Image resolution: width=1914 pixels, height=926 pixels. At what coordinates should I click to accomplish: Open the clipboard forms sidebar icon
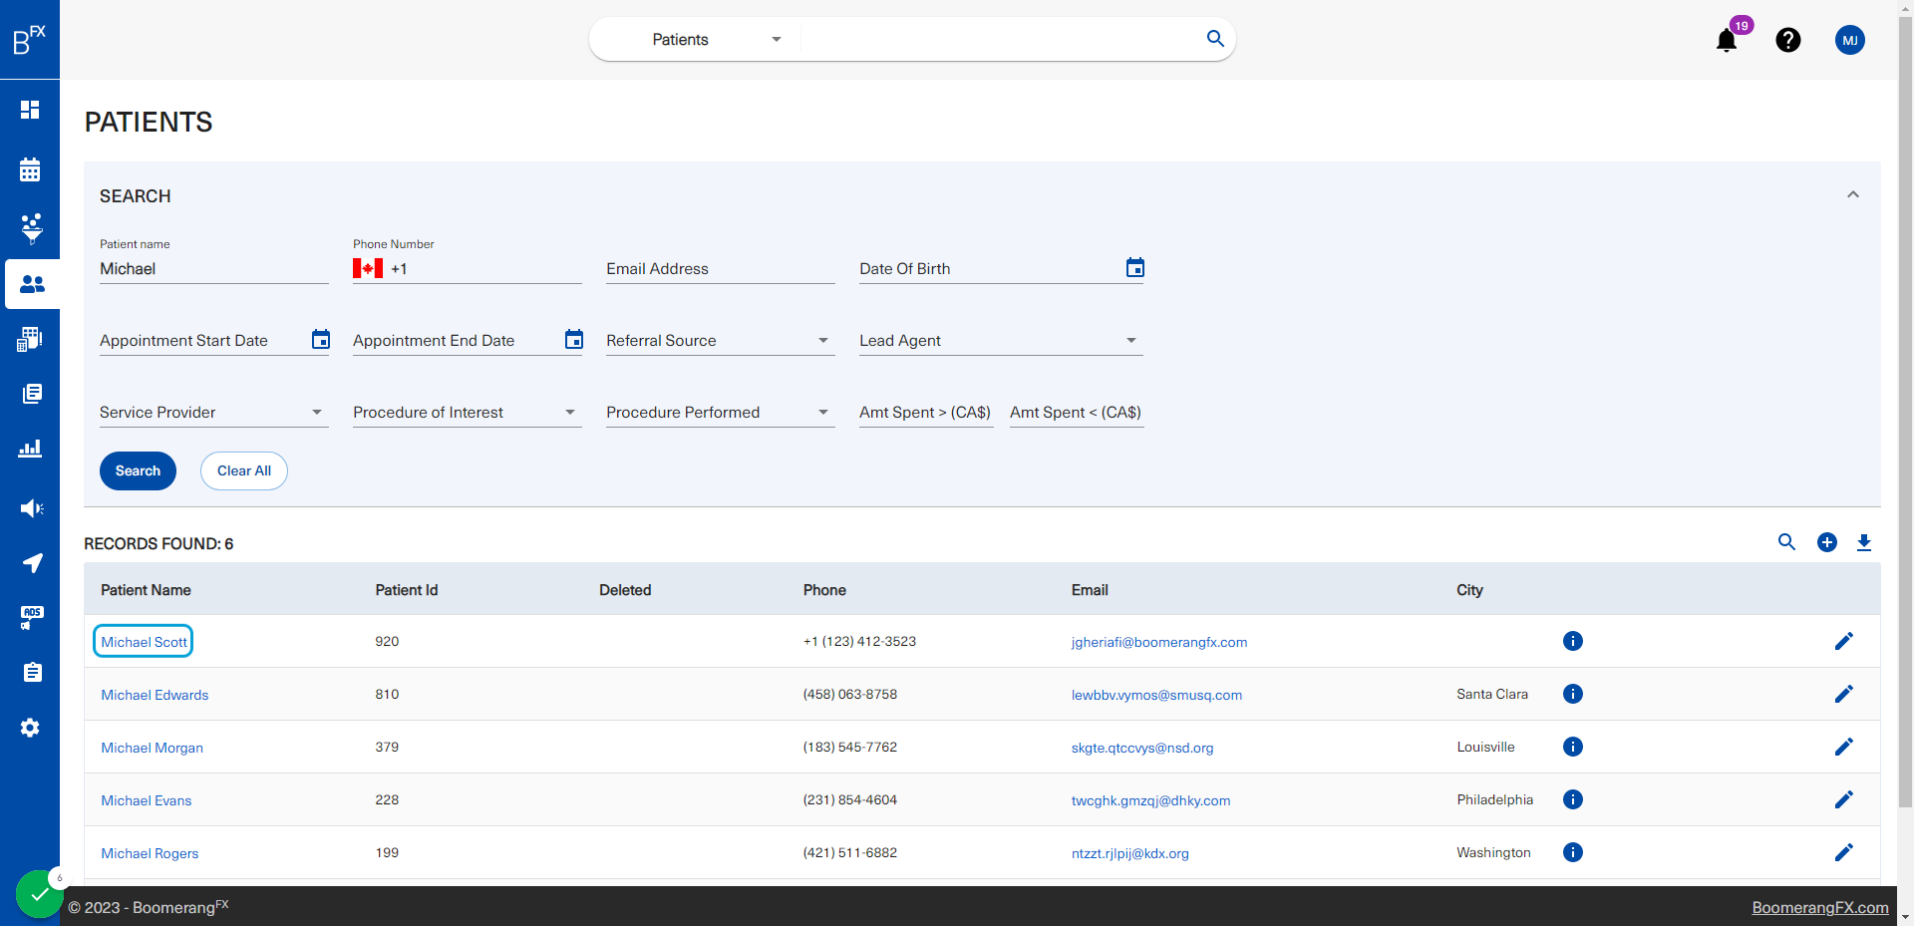pyautogui.click(x=32, y=672)
